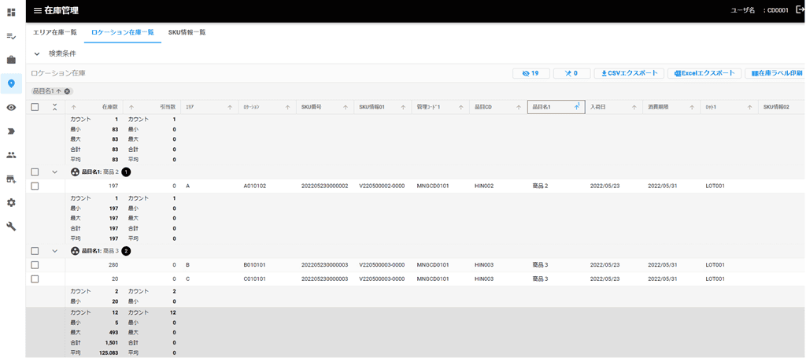
Task: Click item code cell HIN002
Action: pyautogui.click(x=484, y=186)
